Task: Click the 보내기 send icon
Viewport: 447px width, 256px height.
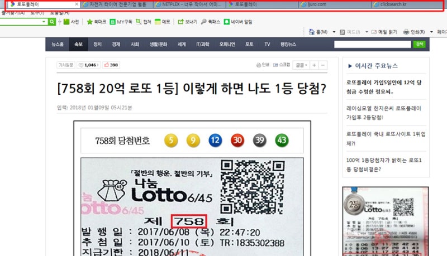Action: click(180, 22)
